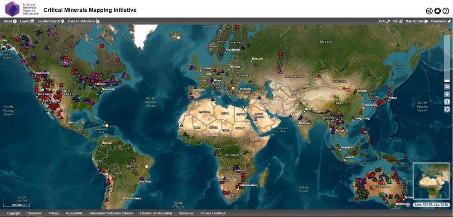Open Location Search

point(51,21)
